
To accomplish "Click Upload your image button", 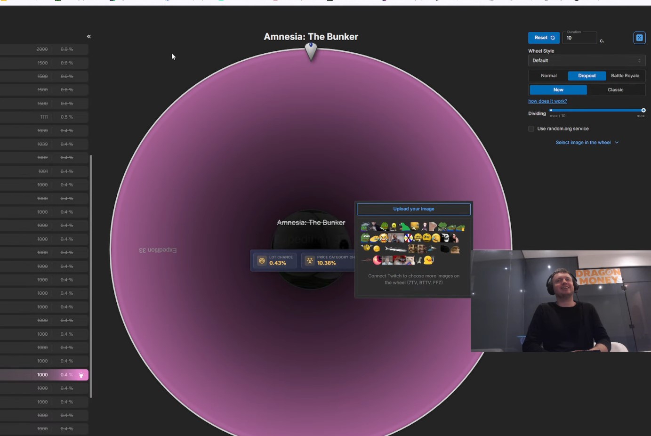I will 414,209.
